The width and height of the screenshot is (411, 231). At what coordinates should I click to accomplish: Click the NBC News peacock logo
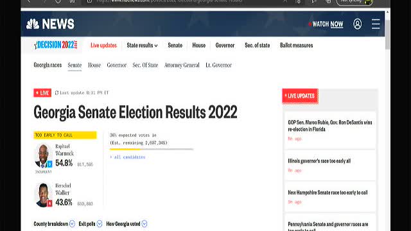(33, 24)
